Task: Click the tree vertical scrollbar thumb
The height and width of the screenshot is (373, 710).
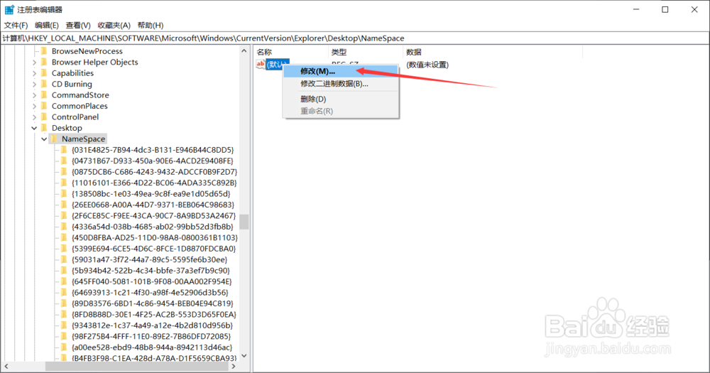Action: coord(244,222)
